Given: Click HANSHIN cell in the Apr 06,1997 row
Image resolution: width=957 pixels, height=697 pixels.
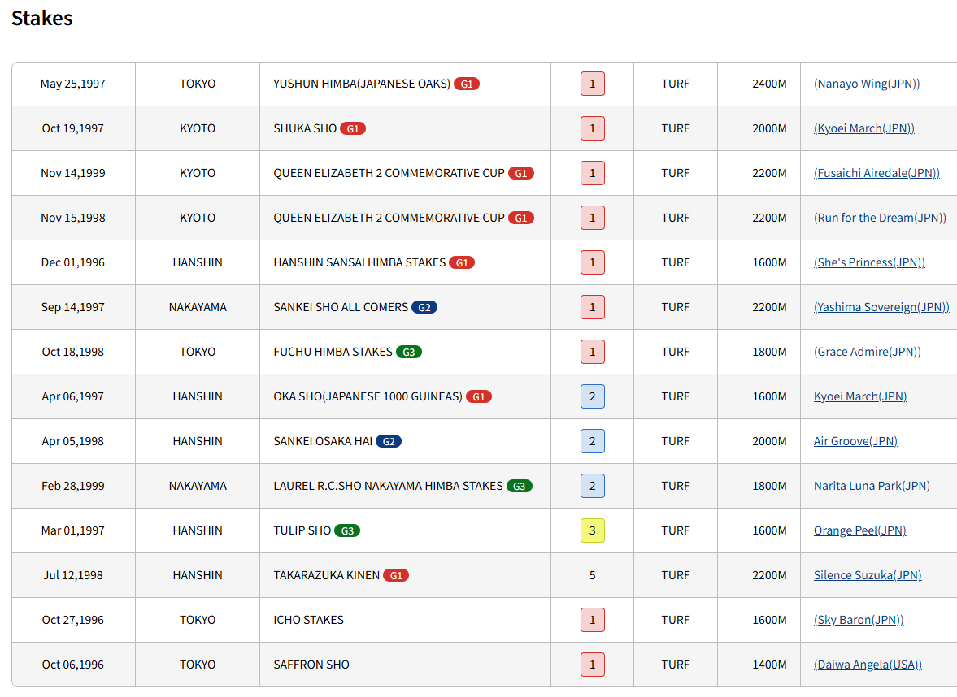Looking at the screenshot, I should point(198,396).
